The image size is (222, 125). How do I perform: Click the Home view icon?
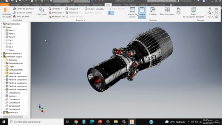(216, 17)
